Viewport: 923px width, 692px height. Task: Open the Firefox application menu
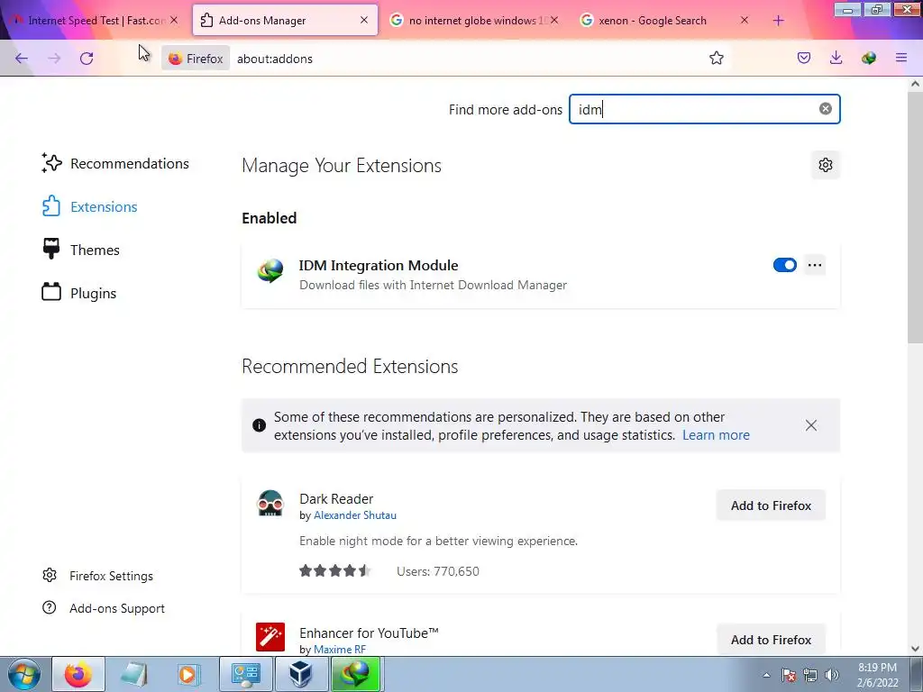coord(901,59)
